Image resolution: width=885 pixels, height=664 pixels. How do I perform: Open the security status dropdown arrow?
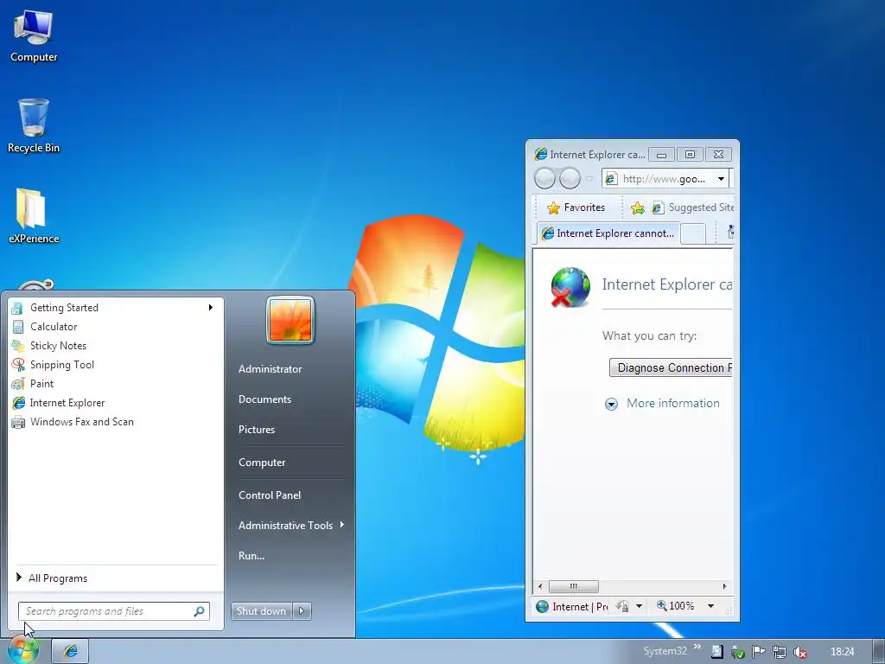click(x=639, y=606)
